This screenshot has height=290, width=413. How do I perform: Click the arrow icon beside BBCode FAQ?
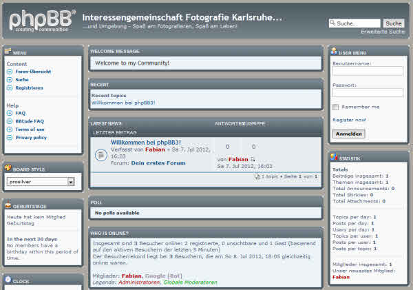10,121
